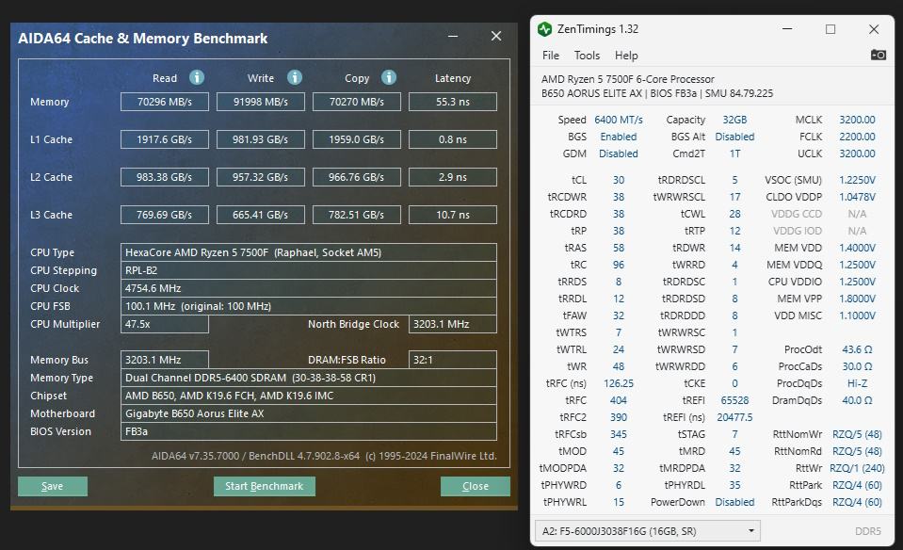
Task: Click the BIOS Version field FB3a
Action: point(309,431)
